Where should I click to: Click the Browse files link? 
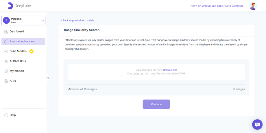(170, 70)
